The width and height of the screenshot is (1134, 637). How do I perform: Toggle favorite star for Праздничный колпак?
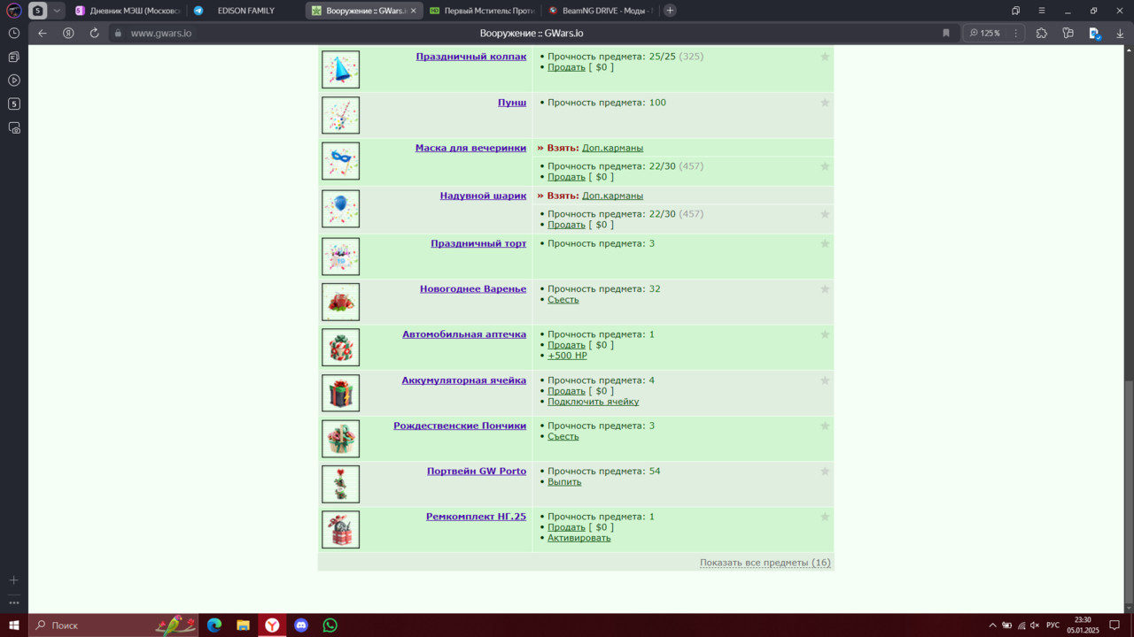click(x=825, y=57)
